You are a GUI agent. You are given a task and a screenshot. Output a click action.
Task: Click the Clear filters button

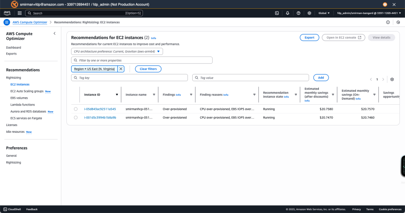tap(148, 69)
